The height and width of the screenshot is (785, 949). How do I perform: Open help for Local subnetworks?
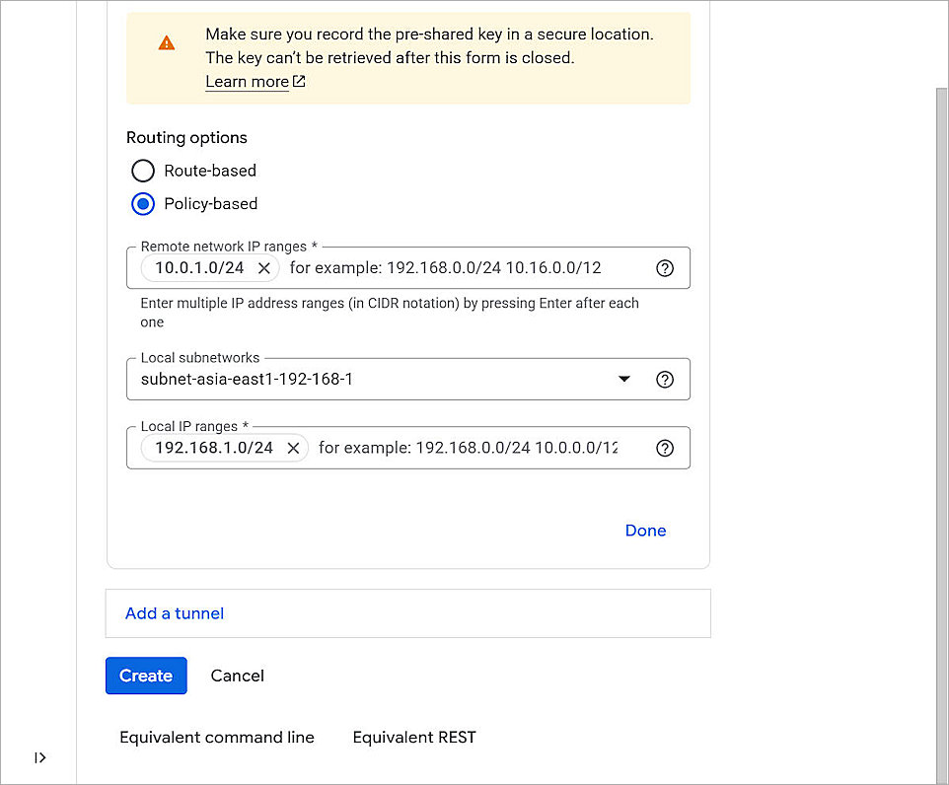(665, 379)
